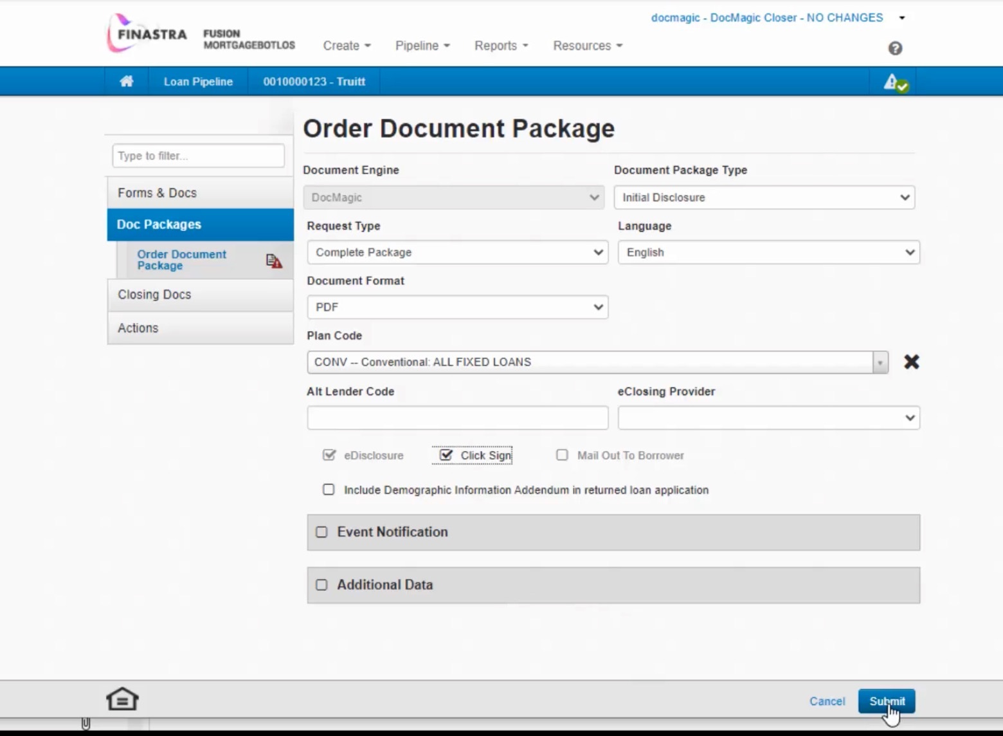The width and height of the screenshot is (1003, 736).
Task: Click the Equal Housing logo in footer
Action: click(x=122, y=699)
